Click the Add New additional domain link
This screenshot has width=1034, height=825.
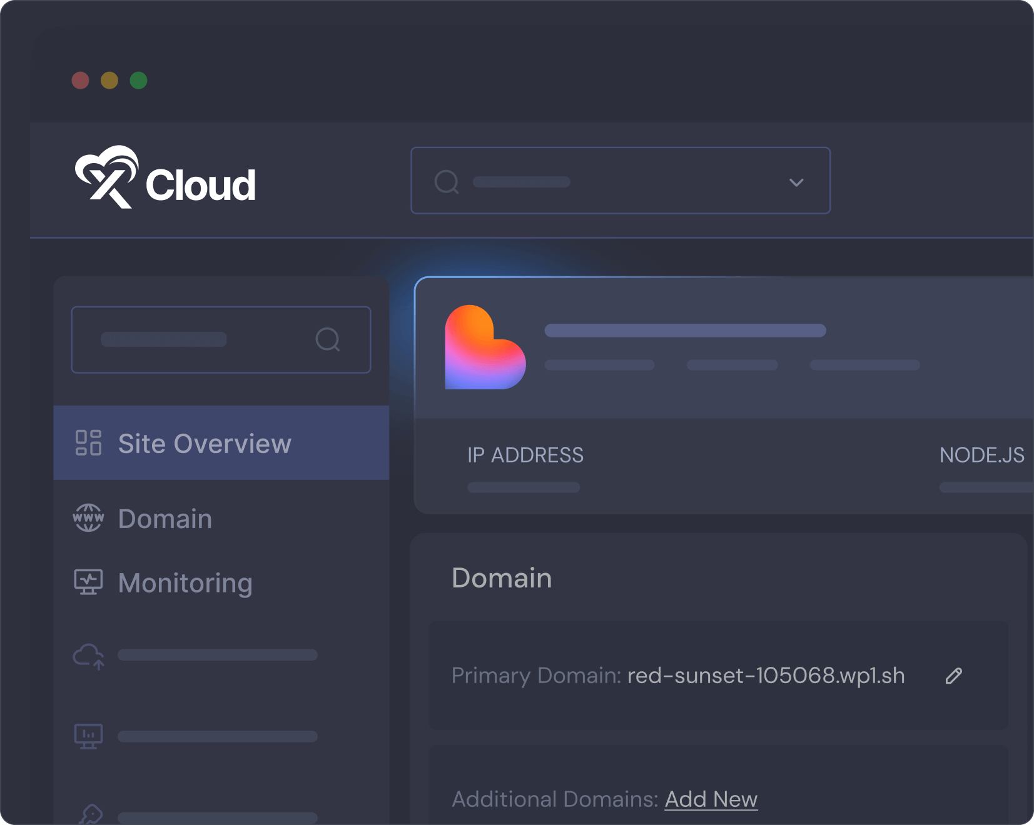pyautogui.click(x=711, y=799)
